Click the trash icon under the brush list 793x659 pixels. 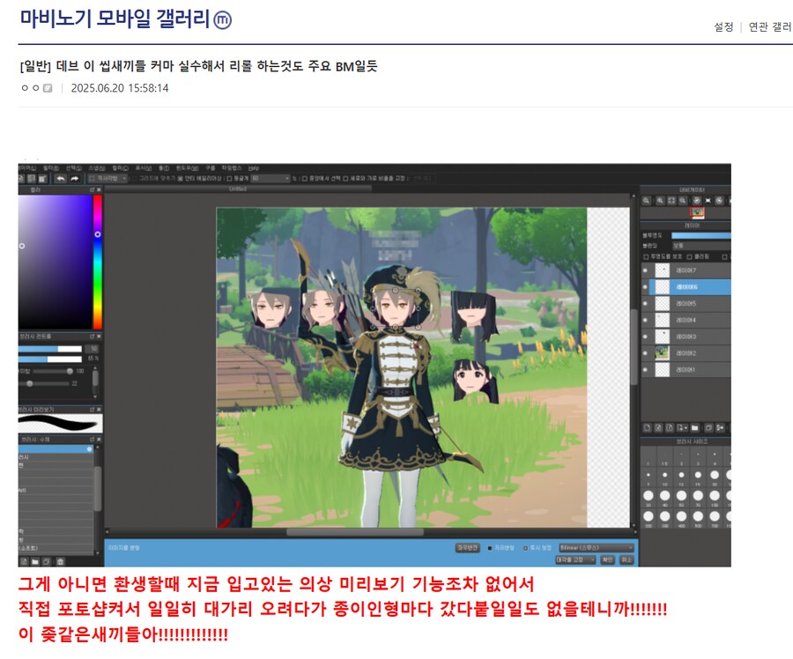click(x=60, y=561)
